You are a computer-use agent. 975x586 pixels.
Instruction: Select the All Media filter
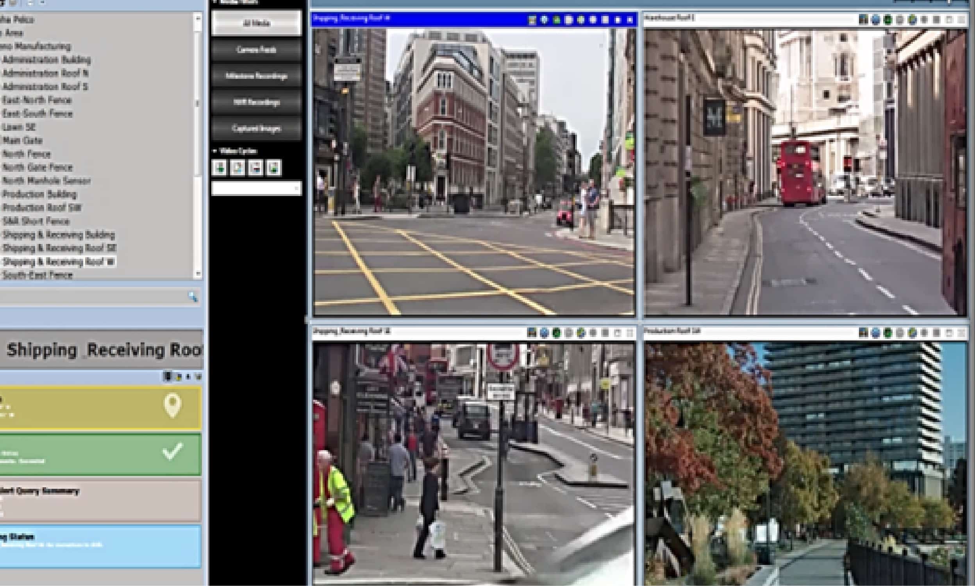256,23
